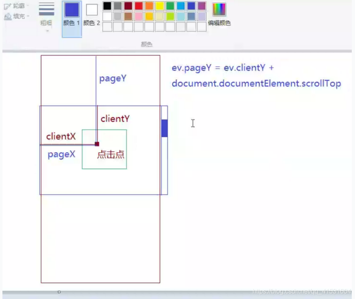Image resolution: width=355 pixels, height=299 pixels.
Task: Pick the turquoise blue color swatch
Action: click(181, 6)
